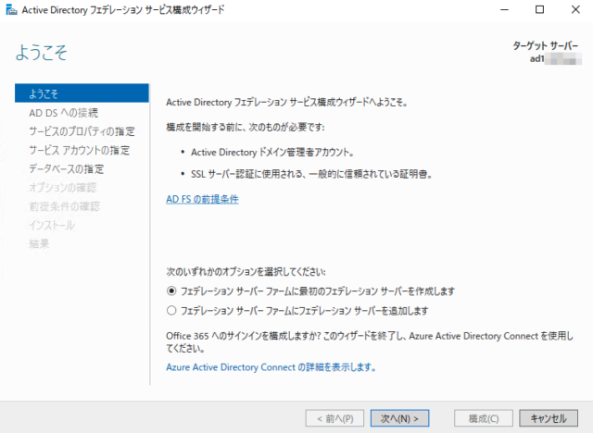Click the wizard welcome sentence text
Viewport: 593px width, 433px height.
(287, 103)
